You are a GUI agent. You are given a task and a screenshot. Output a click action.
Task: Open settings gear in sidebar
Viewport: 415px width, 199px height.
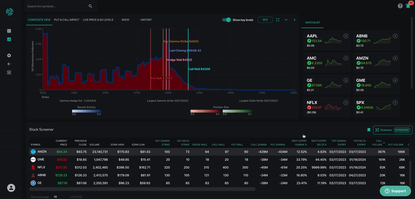click(9, 55)
